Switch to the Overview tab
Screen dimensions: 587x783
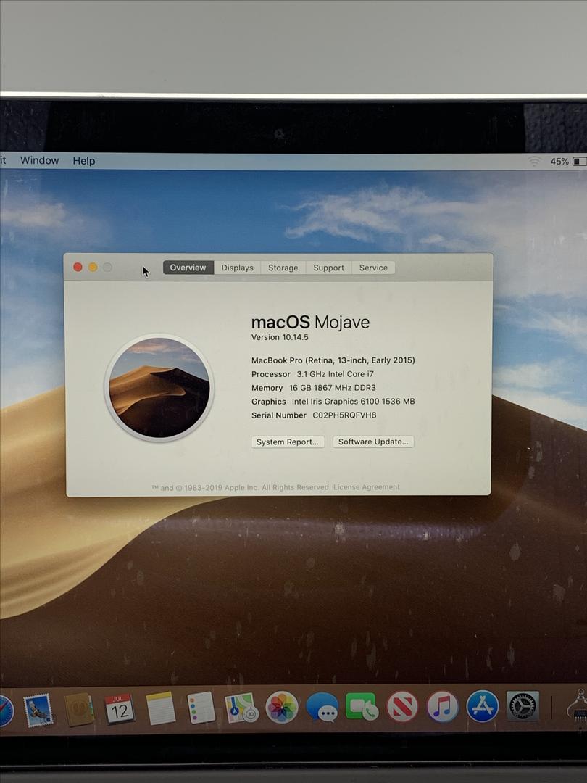coord(188,268)
